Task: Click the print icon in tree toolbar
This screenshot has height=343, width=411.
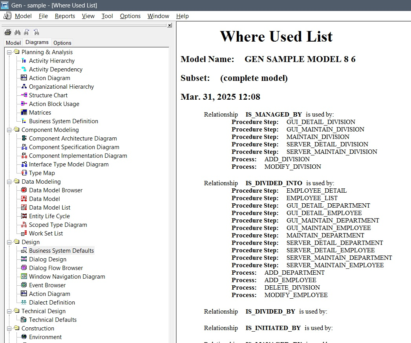Action: click(7, 32)
